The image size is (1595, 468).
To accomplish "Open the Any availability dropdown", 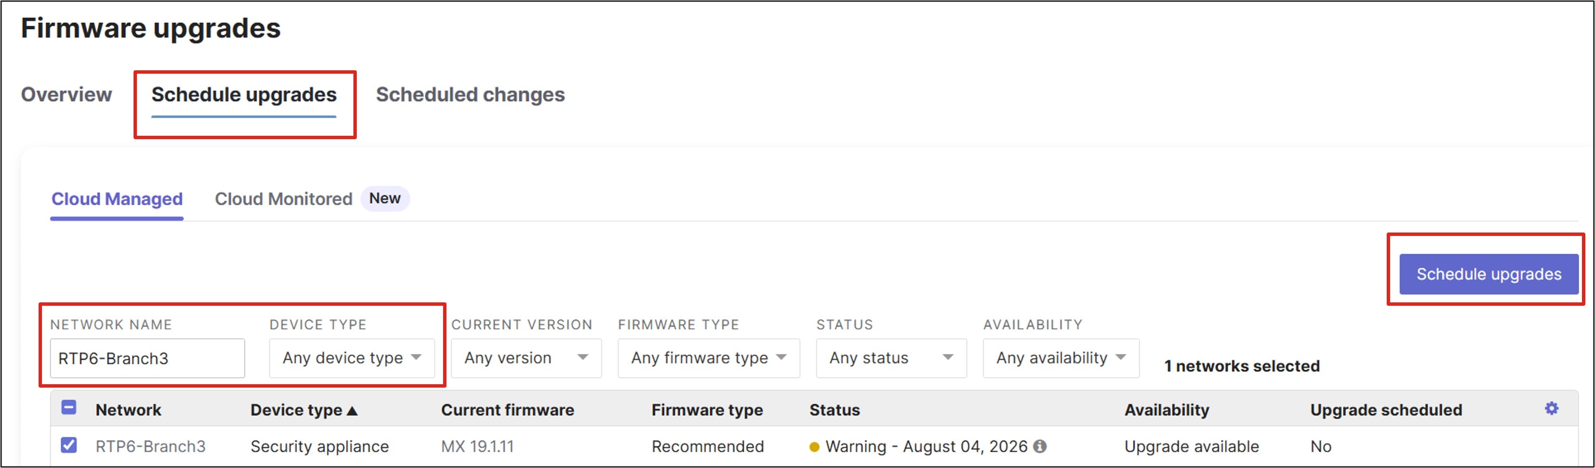I will pyautogui.click(x=1061, y=357).
